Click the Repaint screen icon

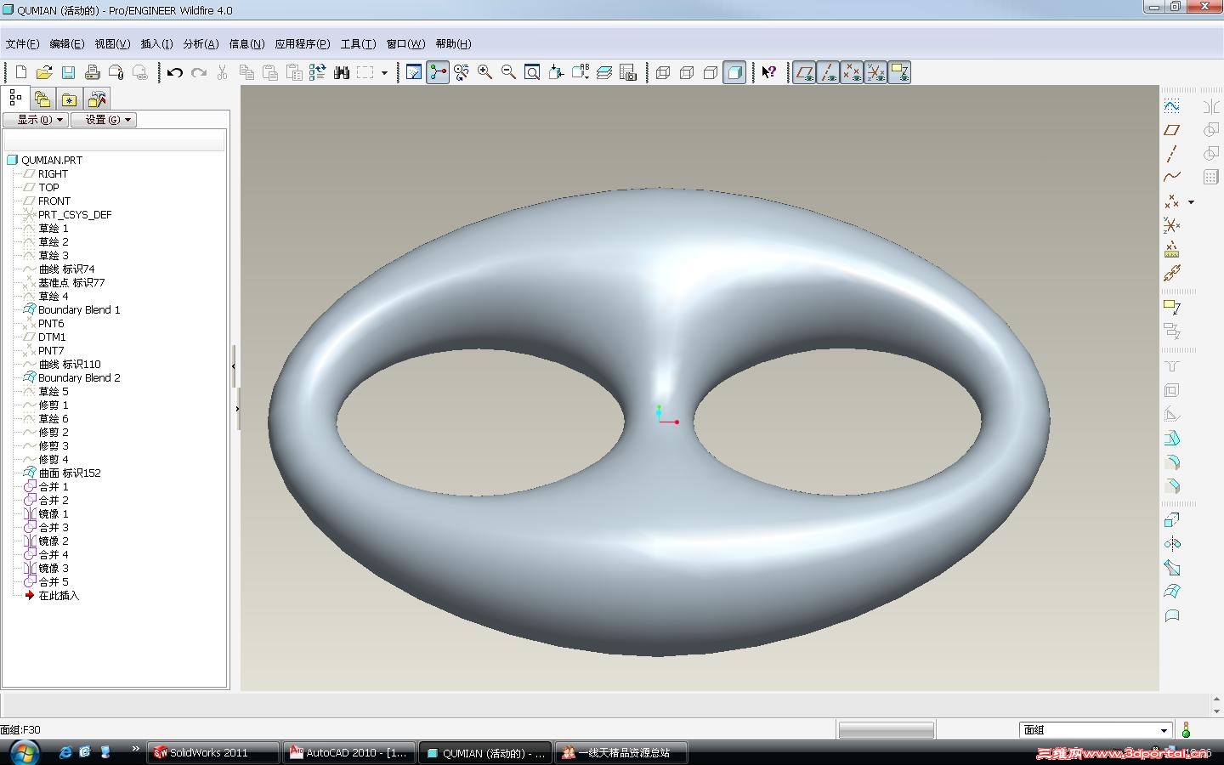coord(414,72)
